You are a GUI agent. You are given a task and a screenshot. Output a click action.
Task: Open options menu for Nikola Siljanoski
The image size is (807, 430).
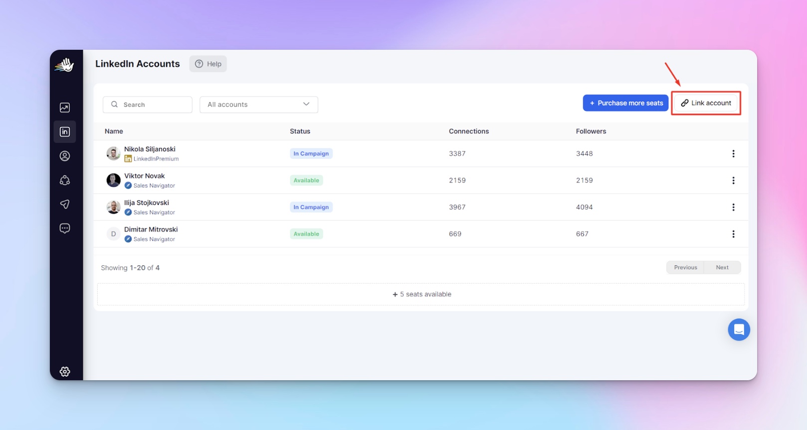click(x=733, y=154)
